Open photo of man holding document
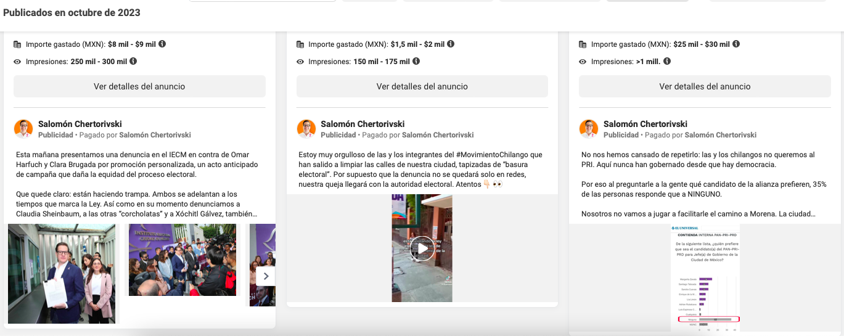This screenshot has height=336, width=844. coord(62,273)
